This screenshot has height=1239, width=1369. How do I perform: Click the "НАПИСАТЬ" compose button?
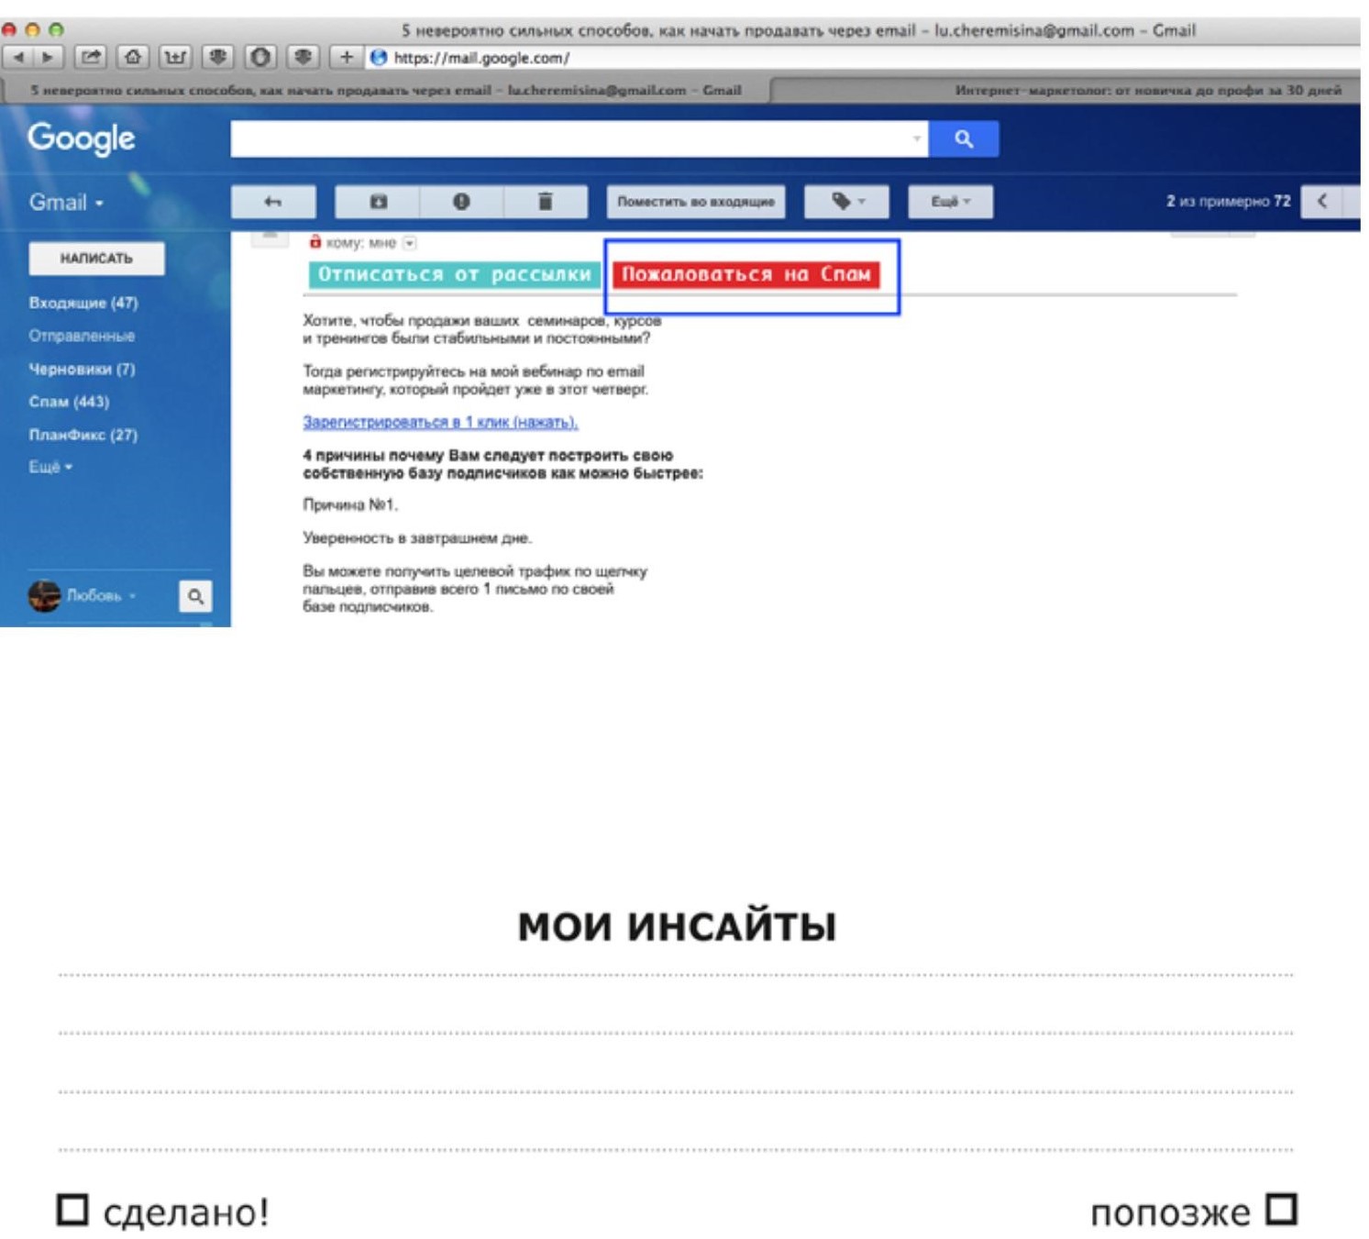pos(96,259)
